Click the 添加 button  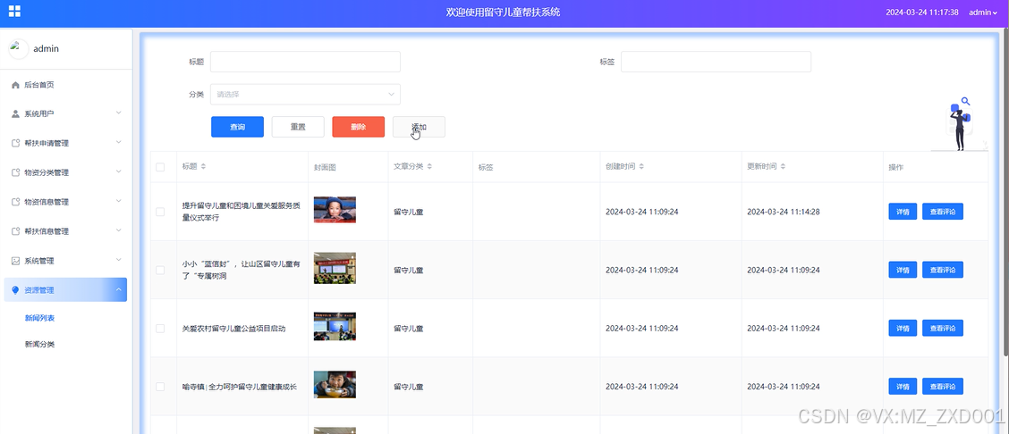click(419, 127)
